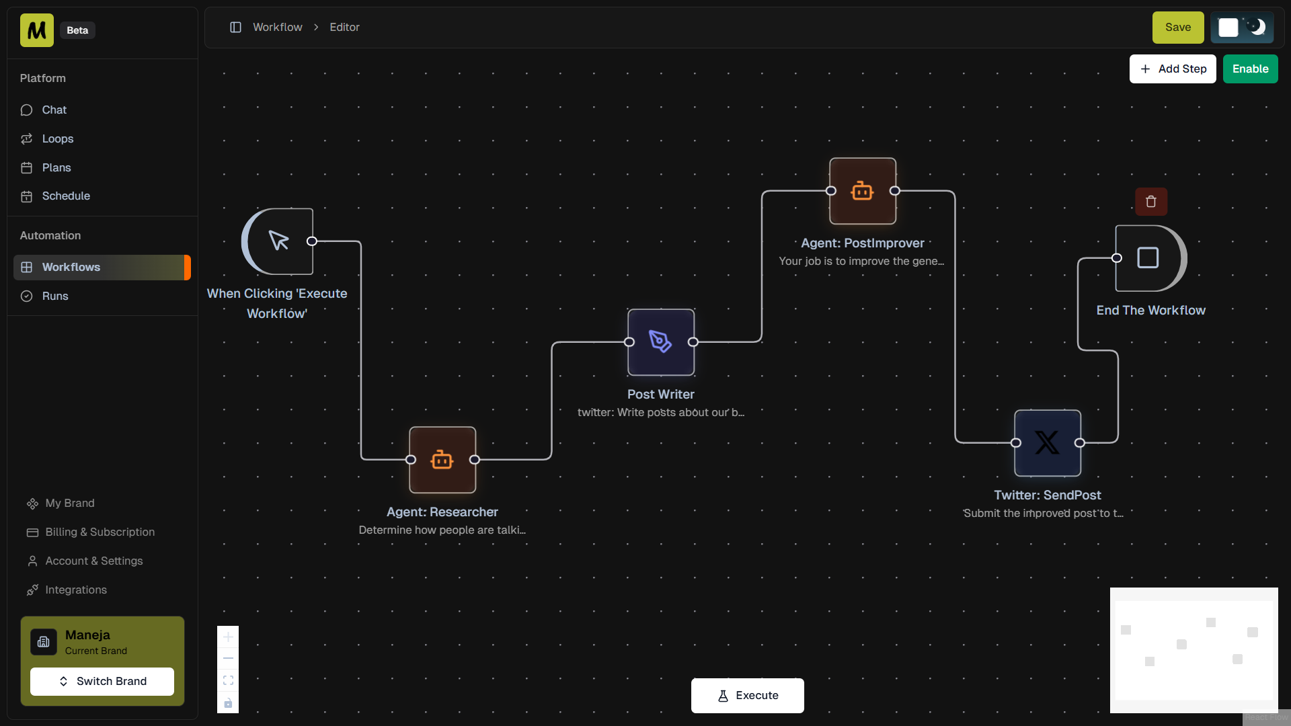Select the Post Writer pen node
The image size is (1291, 726).
tap(660, 342)
